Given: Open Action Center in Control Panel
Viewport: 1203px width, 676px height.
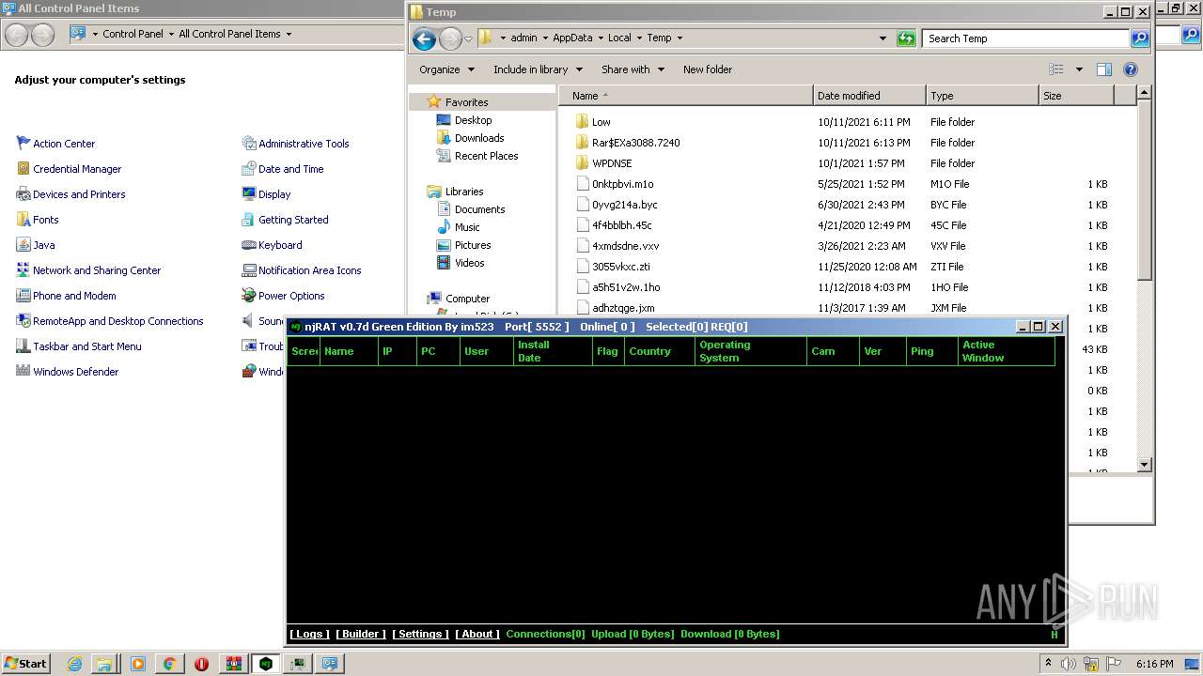Looking at the screenshot, I should pos(55,144).
